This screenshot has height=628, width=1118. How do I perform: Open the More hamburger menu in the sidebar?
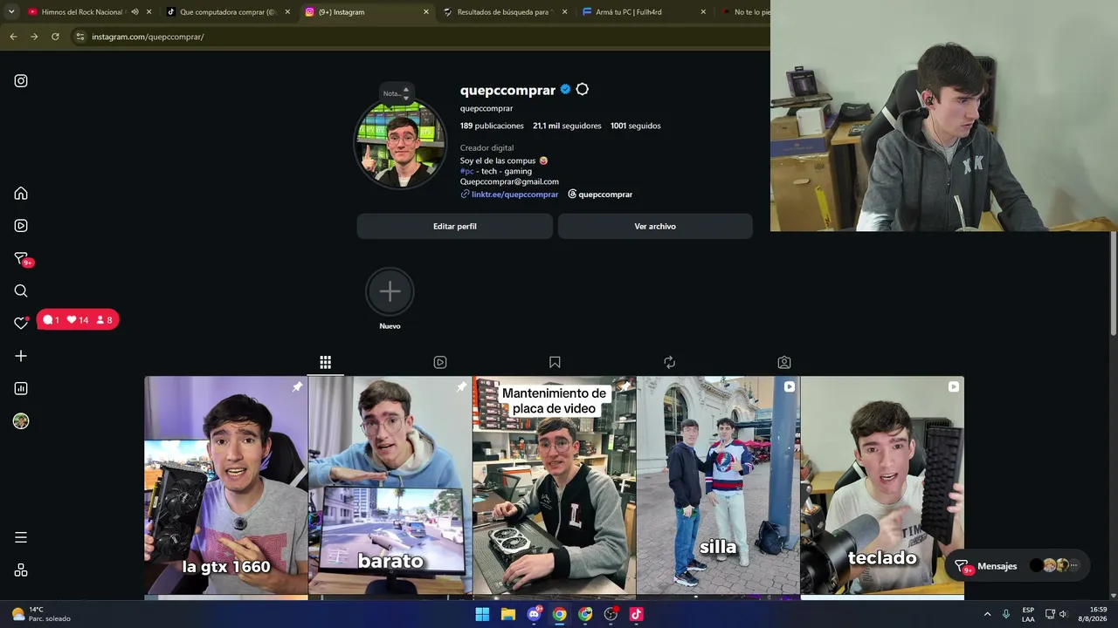click(21, 537)
